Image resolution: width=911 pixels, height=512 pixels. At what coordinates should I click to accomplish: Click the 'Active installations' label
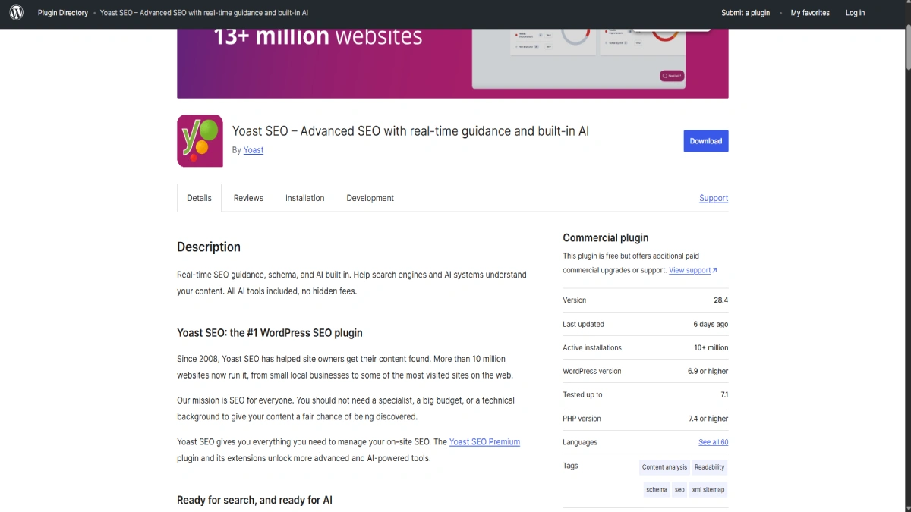click(592, 347)
